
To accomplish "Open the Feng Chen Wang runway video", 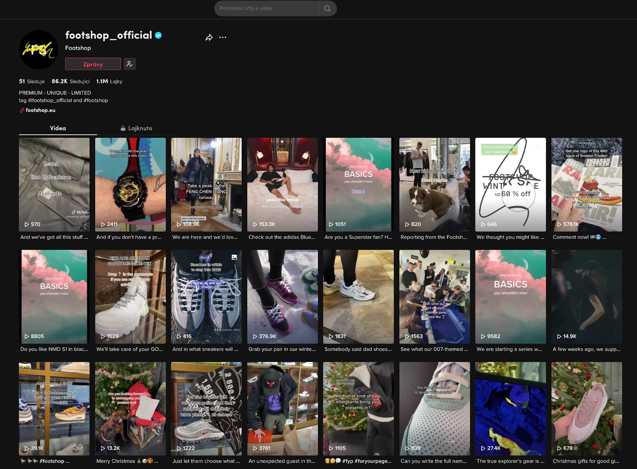I will (206, 185).
